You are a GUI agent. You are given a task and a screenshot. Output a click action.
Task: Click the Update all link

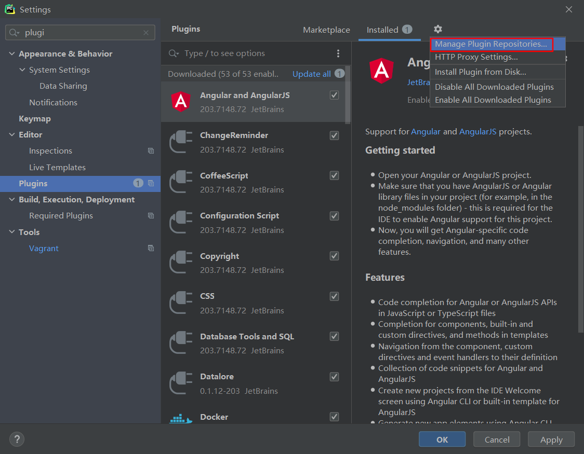click(311, 74)
